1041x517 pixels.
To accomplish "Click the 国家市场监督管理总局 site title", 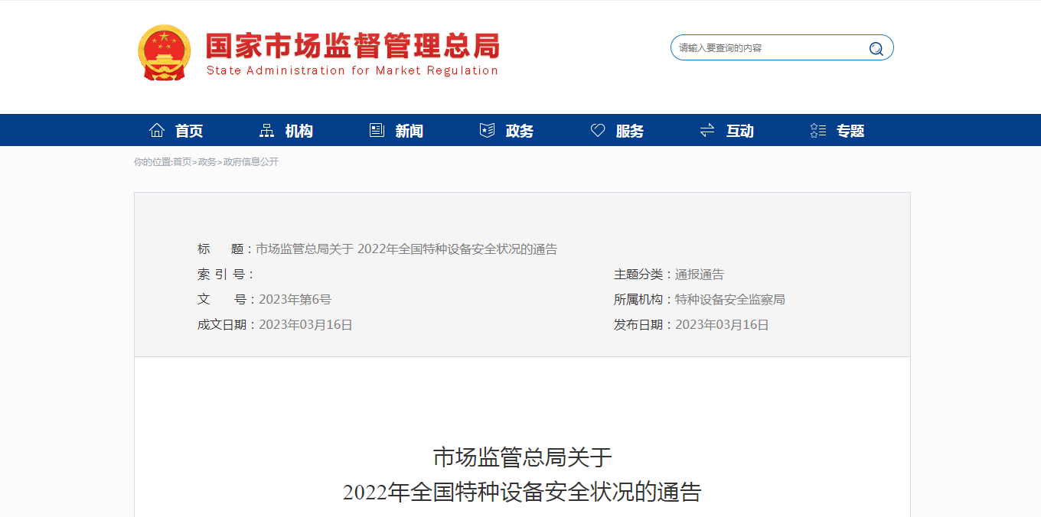I will click(353, 46).
